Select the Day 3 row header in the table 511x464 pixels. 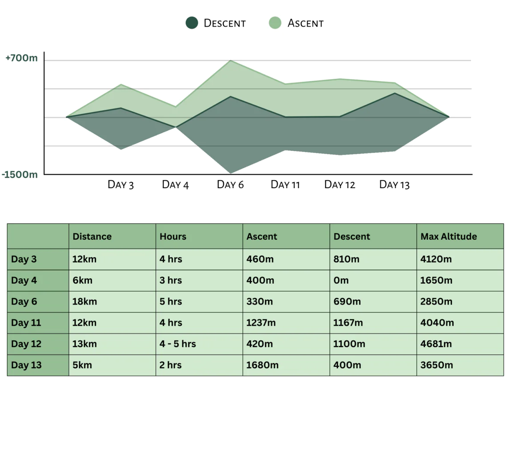38,259
